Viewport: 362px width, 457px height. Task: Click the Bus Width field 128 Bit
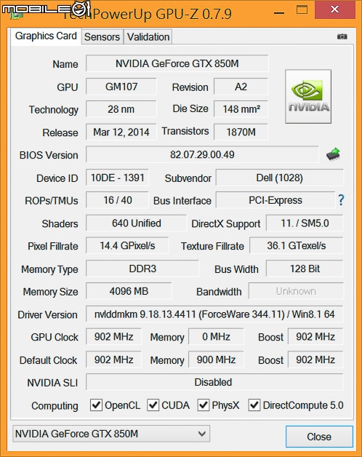tap(305, 269)
